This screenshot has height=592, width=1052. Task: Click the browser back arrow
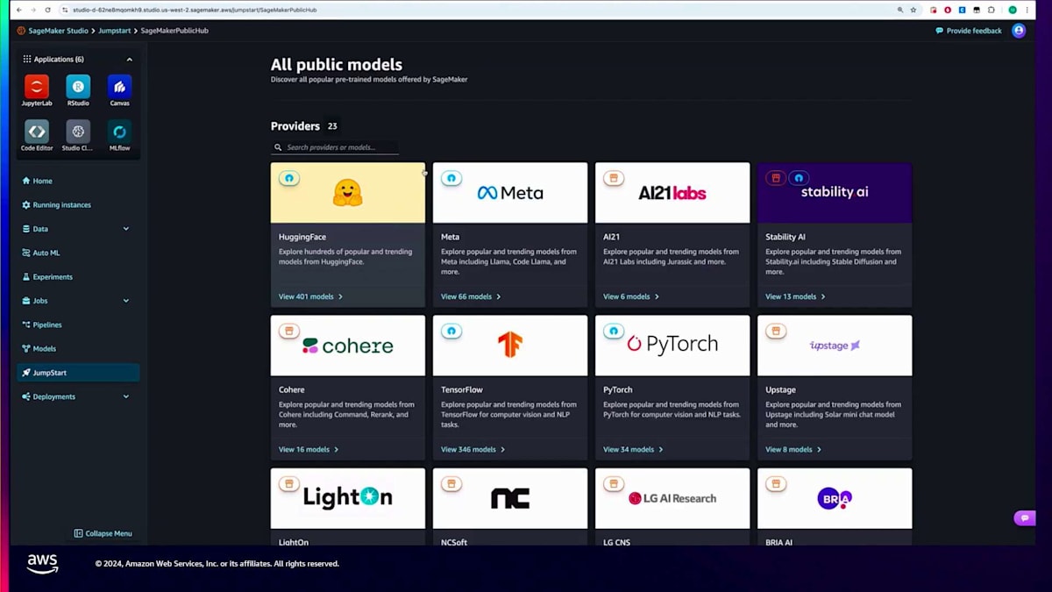point(19,10)
